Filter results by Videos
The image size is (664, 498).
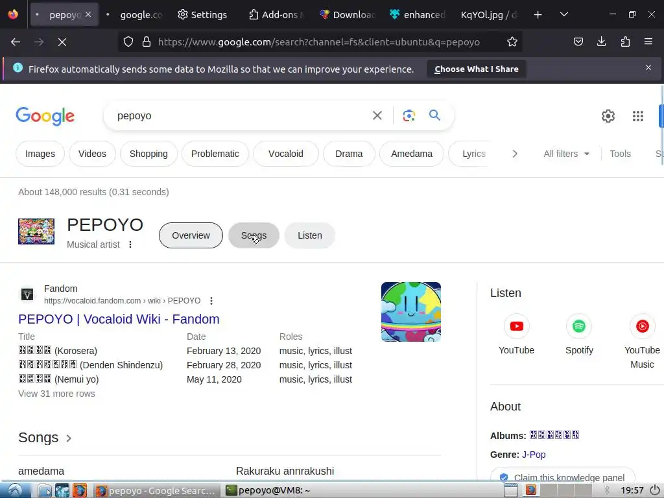[92, 154]
